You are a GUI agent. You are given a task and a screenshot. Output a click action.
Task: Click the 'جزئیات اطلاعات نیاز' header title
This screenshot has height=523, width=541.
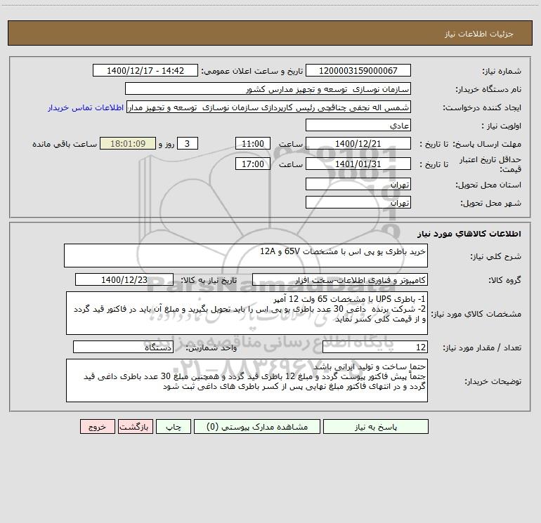click(x=478, y=34)
